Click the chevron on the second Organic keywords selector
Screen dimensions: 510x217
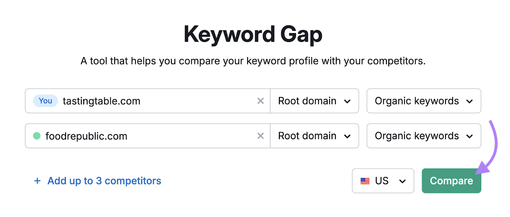pyautogui.click(x=470, y=136)
